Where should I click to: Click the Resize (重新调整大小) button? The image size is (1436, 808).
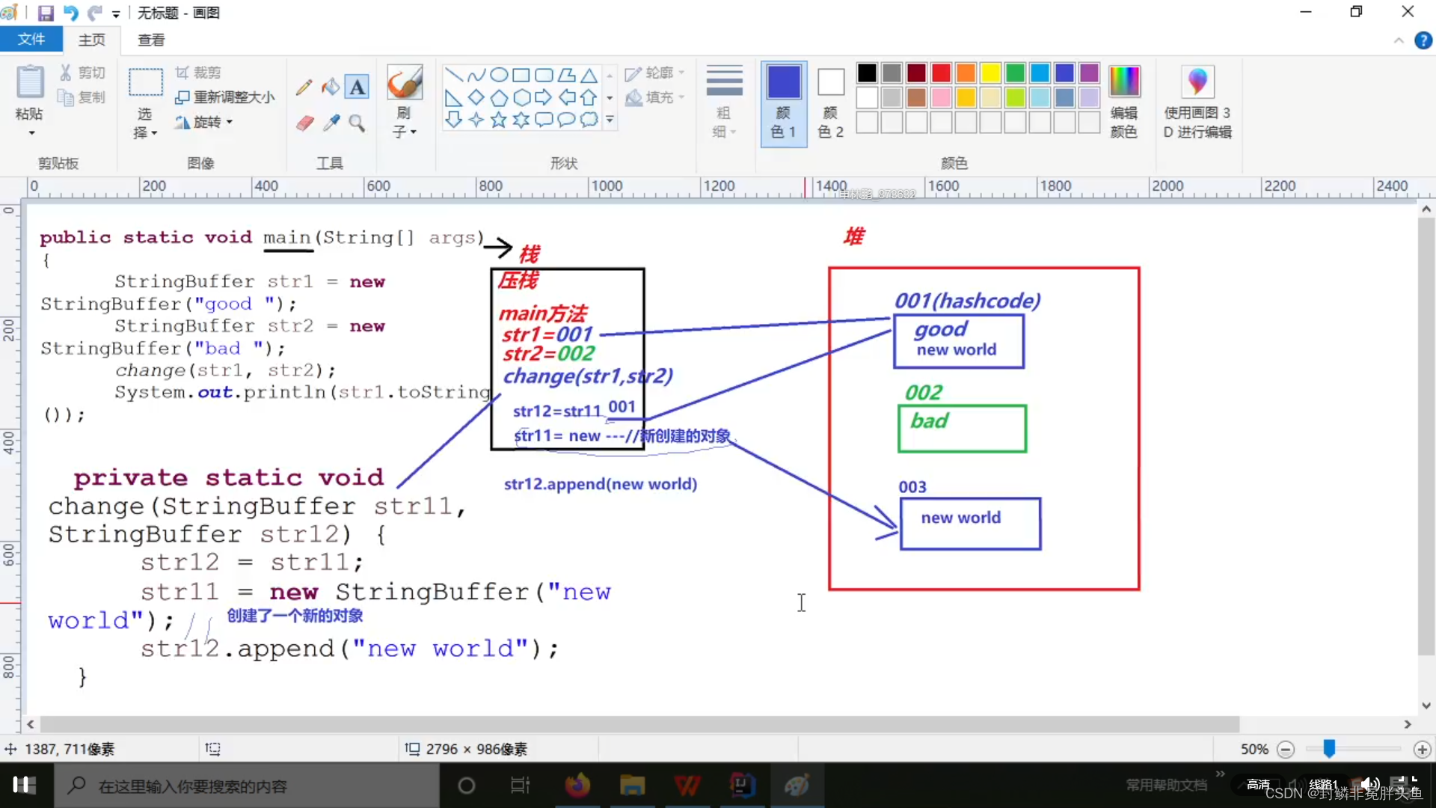(224, 97)
